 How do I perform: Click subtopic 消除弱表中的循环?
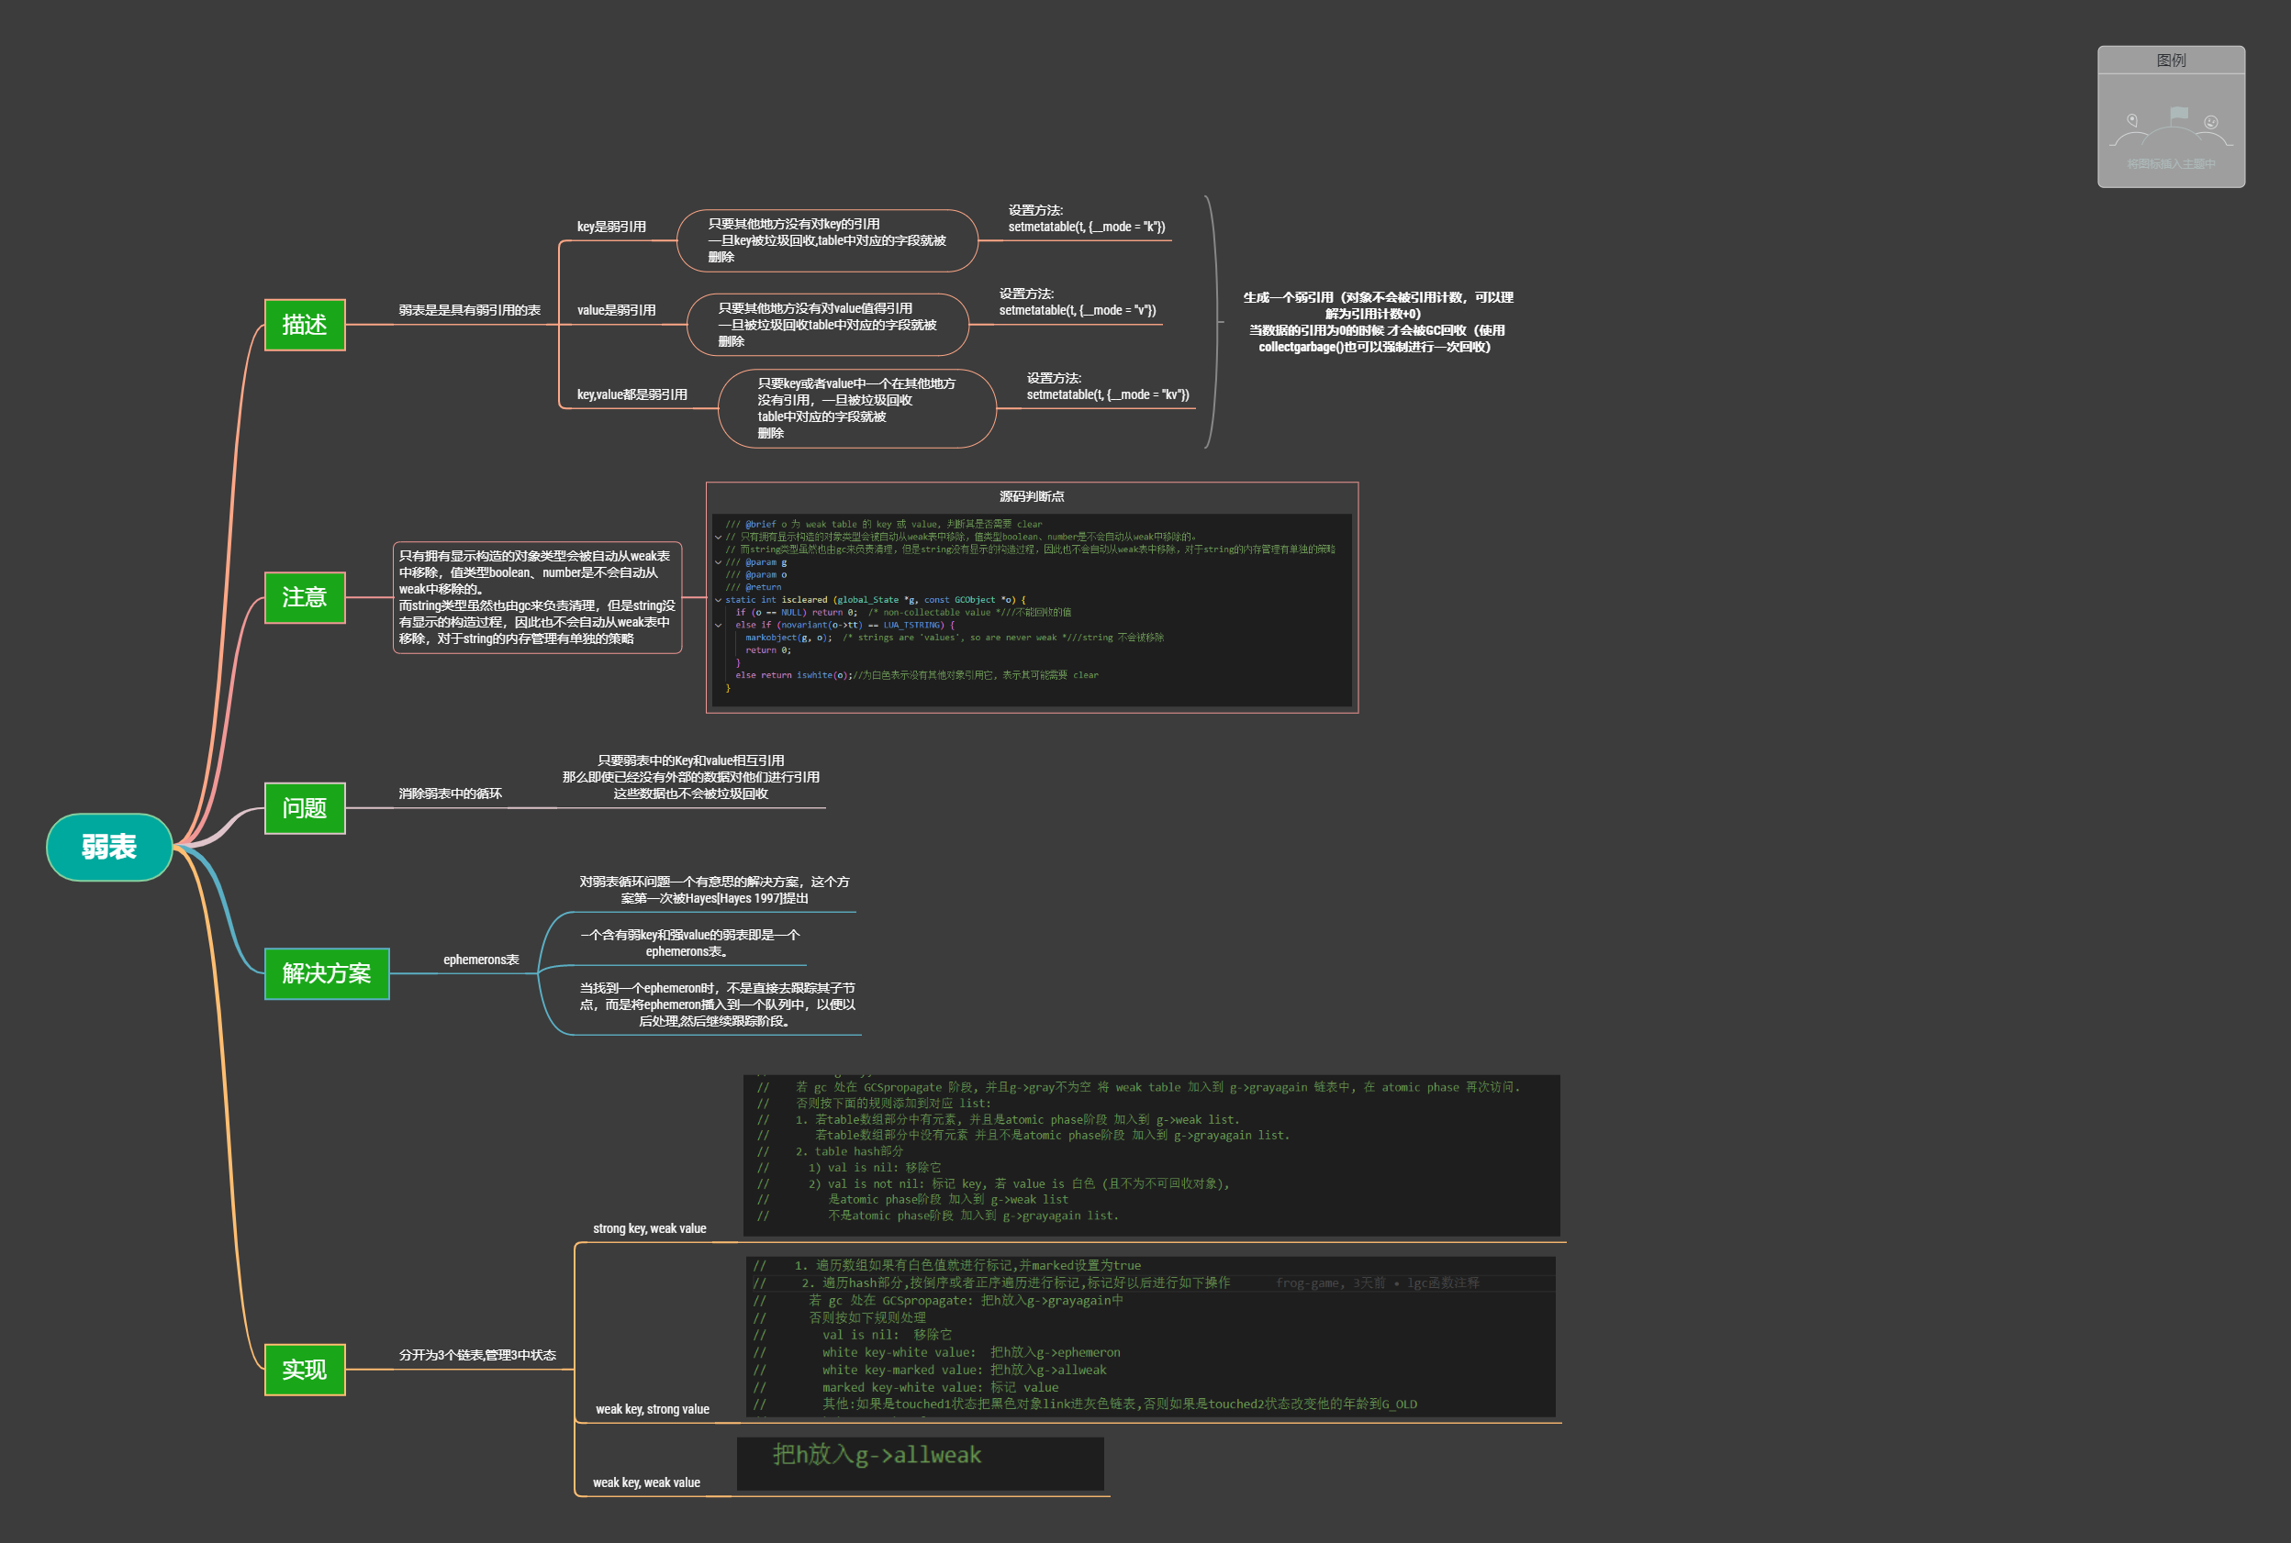(450, 794)
